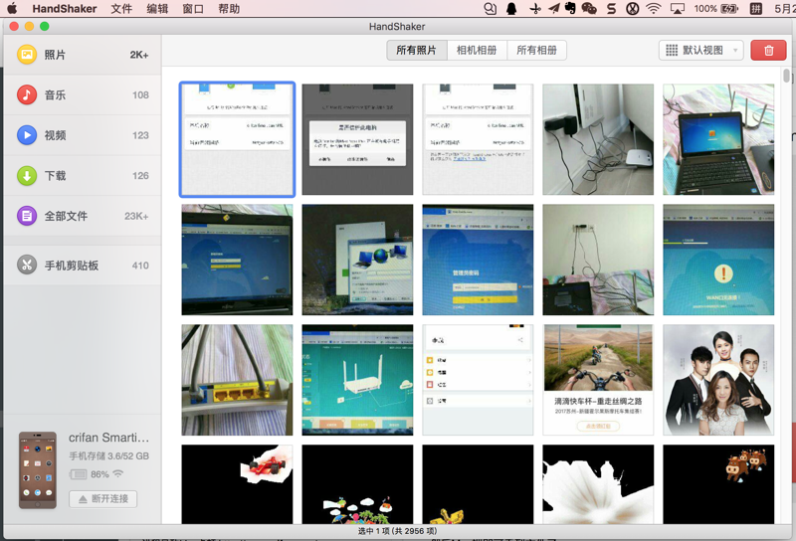The height and width of the screenshot is (541, 796).
Task: Select the wall socket with cables photo
Action: [x=598, y=260]
